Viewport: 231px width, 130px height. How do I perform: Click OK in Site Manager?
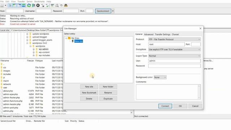tap(180, 106)
